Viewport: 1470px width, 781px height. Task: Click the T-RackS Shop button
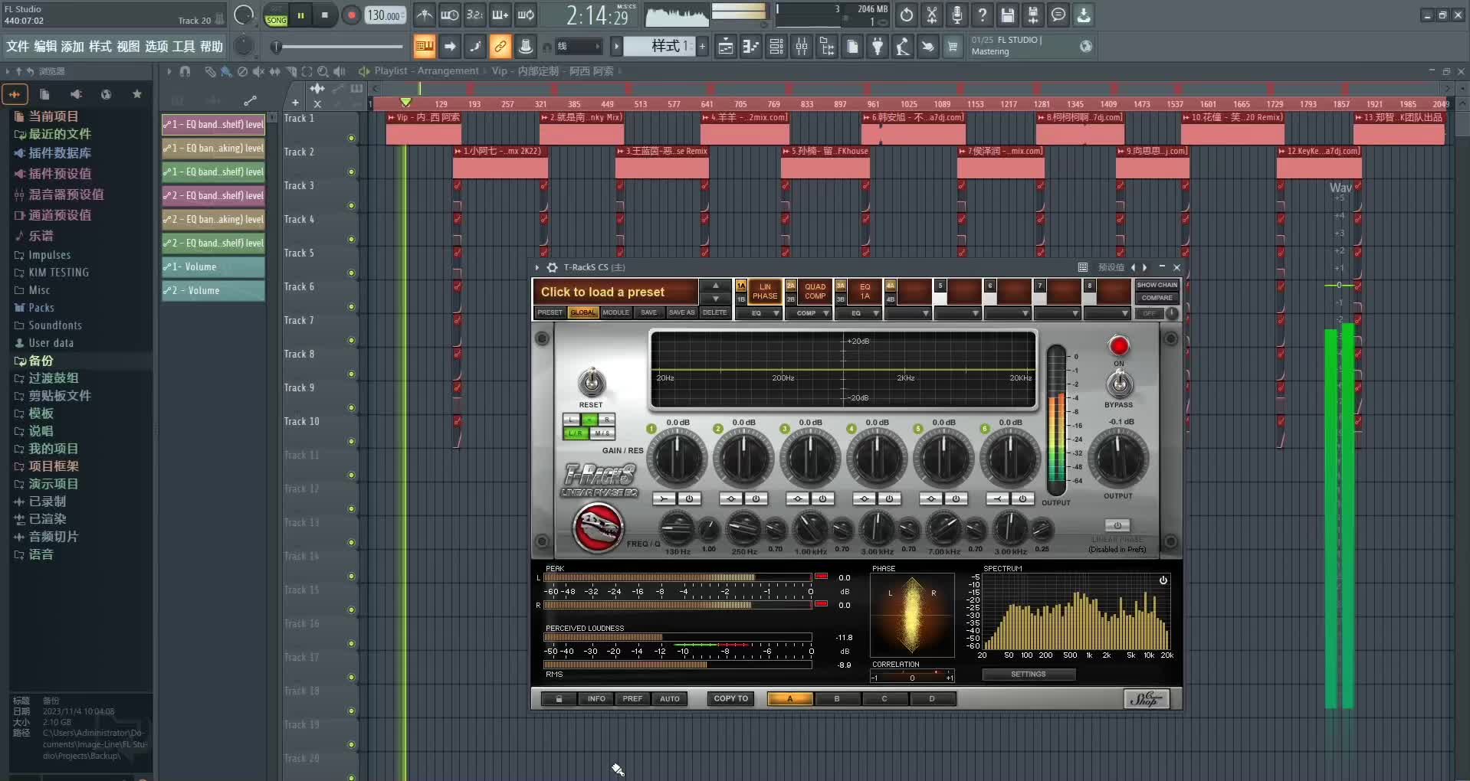pyautogui.click(x=1147, y=698)
